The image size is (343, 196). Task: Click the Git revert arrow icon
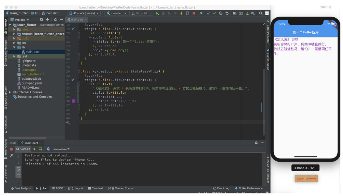click(x=227, y=13)
